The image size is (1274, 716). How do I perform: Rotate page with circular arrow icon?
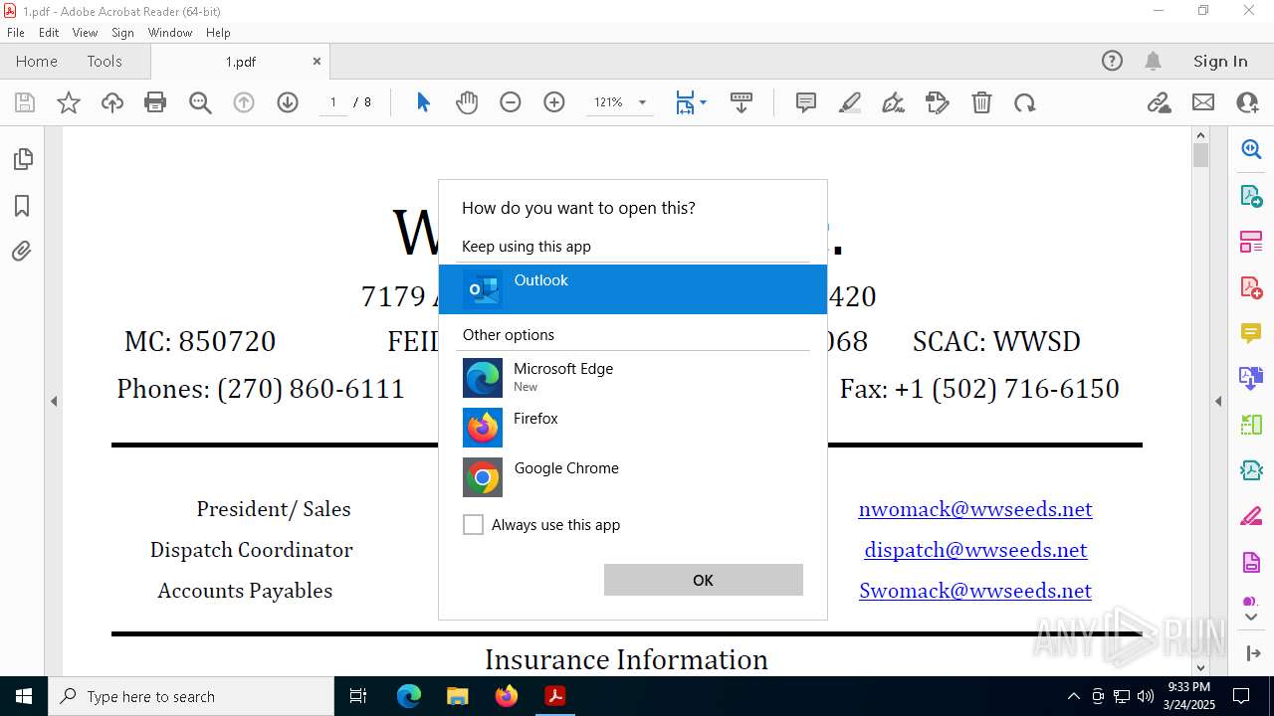tap(1025, 102)
